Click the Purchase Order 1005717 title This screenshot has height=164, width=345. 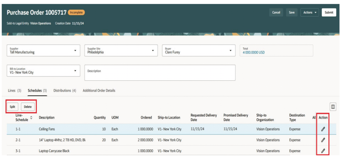coord(36,12)
